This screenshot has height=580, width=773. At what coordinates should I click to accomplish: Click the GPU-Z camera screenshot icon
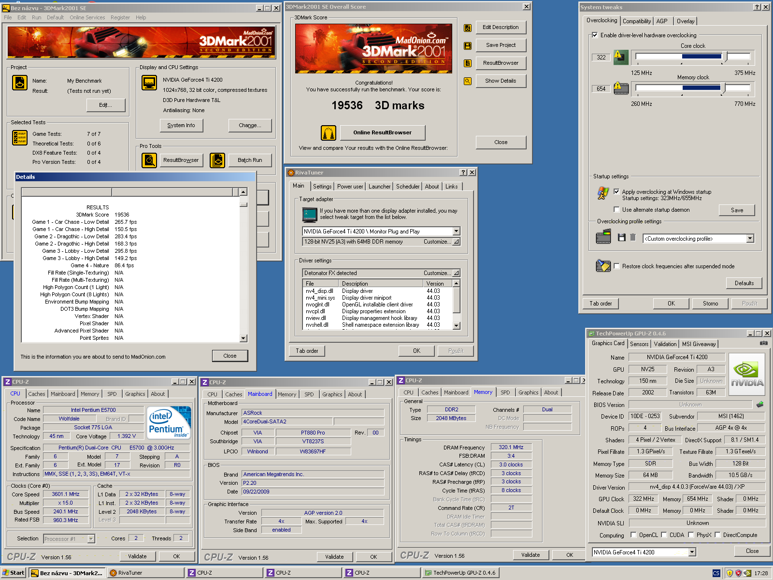click(x=763, y=343)
